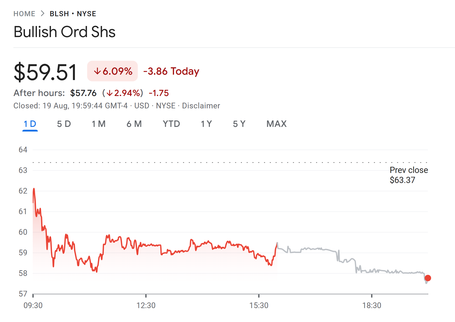Switch to the 1 Y chart view
Image resolution: width=455 pixels, height=322 pixels.
206,124
